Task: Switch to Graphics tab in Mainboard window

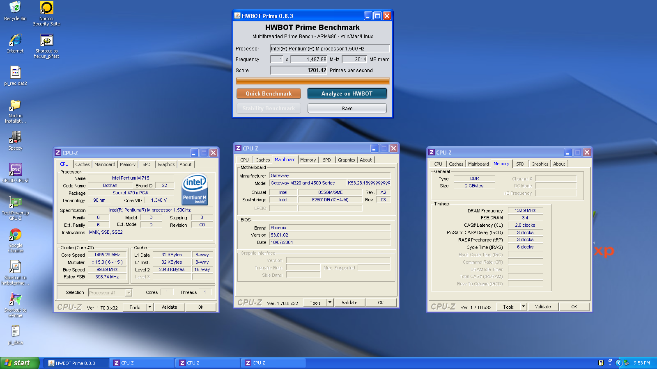Action: (346, 160)
